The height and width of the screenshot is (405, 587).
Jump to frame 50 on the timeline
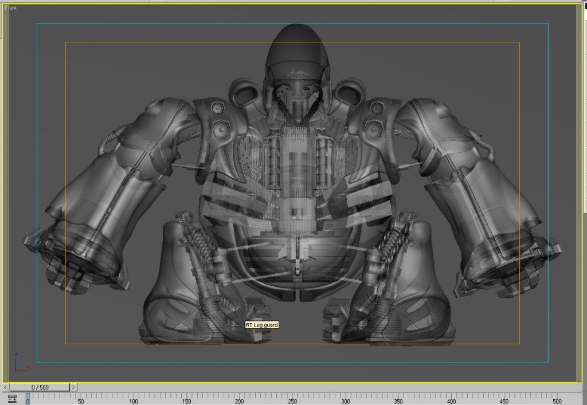coord(80,399)
